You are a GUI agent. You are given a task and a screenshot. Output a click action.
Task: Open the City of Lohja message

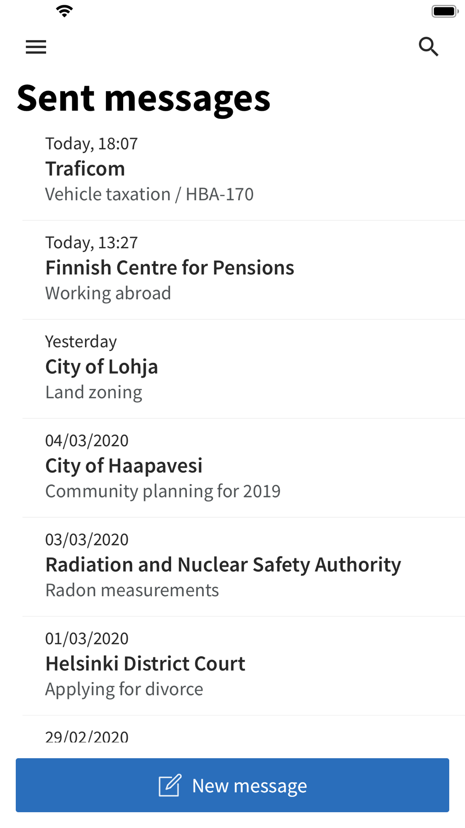click(x=101, y=367)
